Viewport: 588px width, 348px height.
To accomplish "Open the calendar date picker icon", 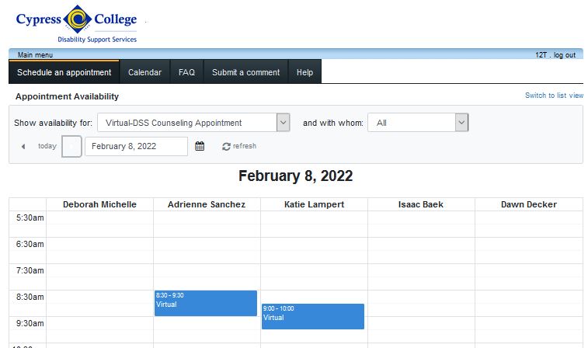I will [200, 146].
